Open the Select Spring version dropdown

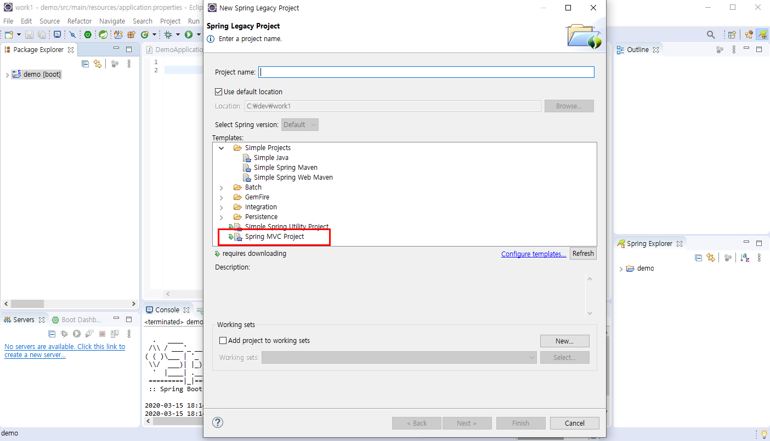click(300, 124)
